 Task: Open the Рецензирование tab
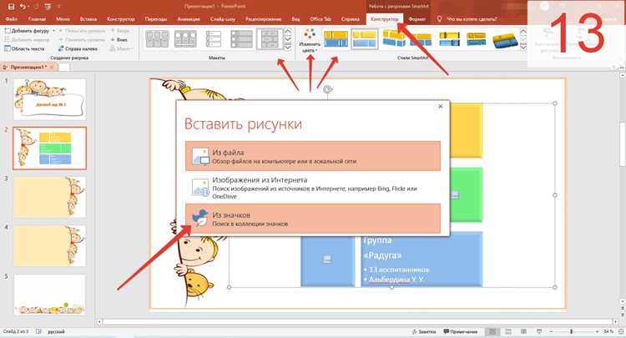[x=263, y=18]
